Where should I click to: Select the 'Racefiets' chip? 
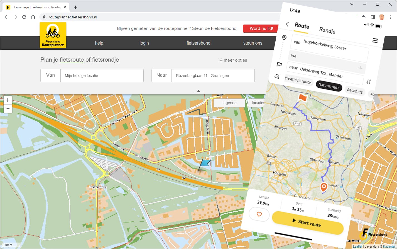355,91
